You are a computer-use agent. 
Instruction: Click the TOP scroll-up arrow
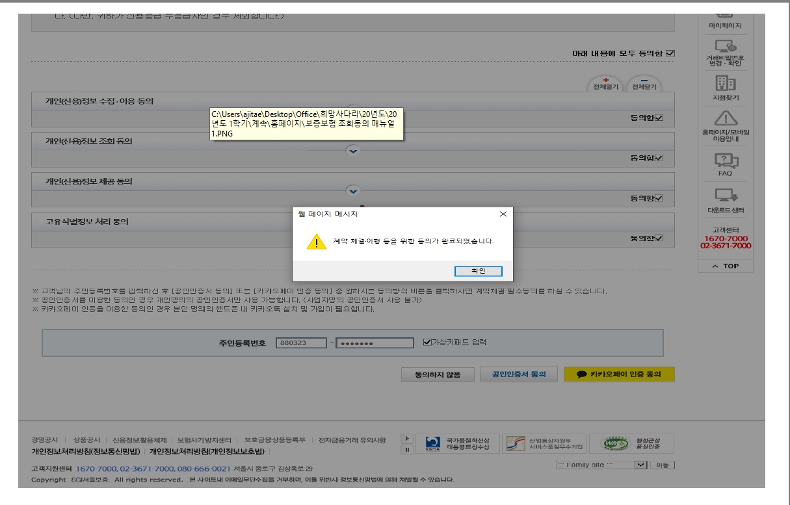click(x=725, y=266)
